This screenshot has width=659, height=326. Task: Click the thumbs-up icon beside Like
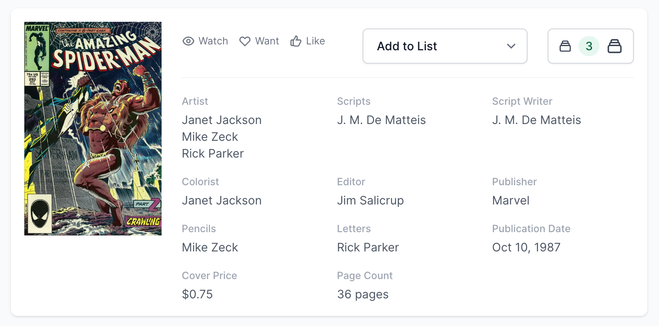click(296, 41)
